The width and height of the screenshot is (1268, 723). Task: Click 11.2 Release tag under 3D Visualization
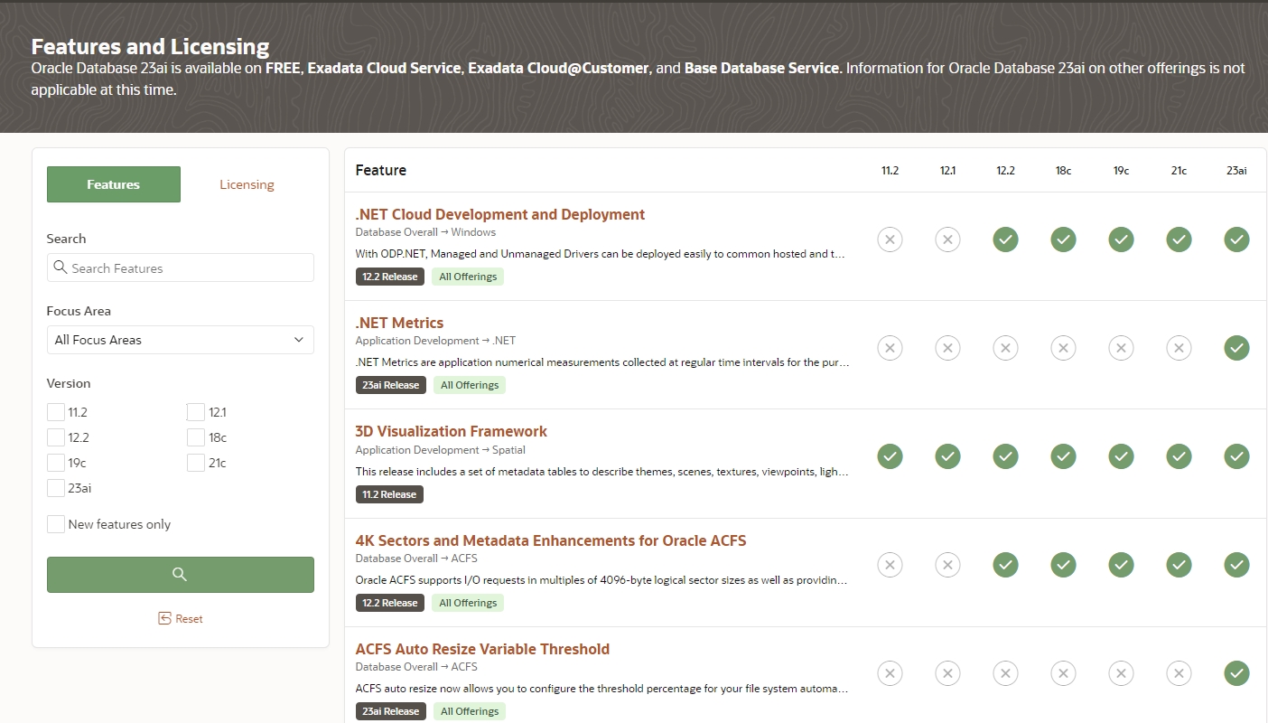coord(389,494)
